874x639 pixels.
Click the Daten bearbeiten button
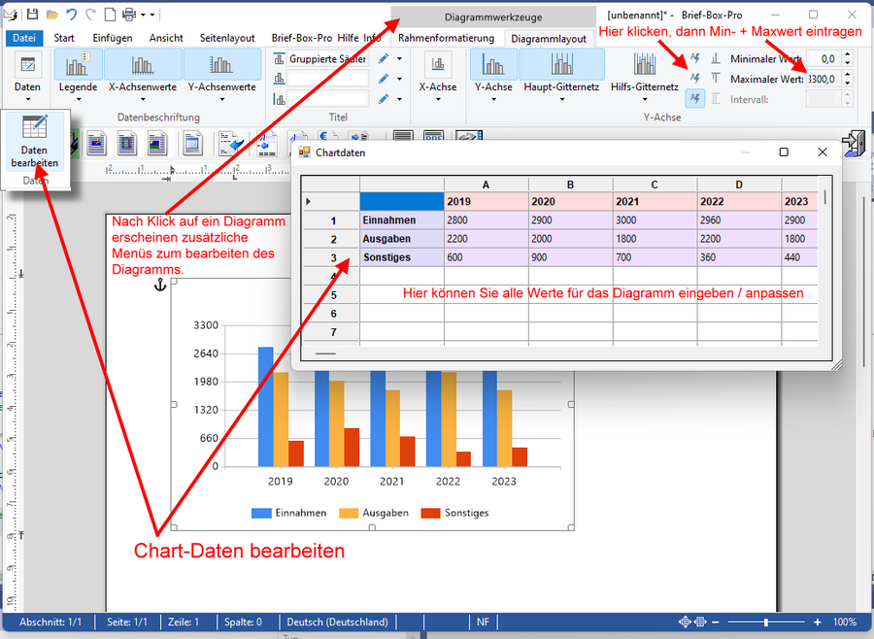[x=35, y=142]
